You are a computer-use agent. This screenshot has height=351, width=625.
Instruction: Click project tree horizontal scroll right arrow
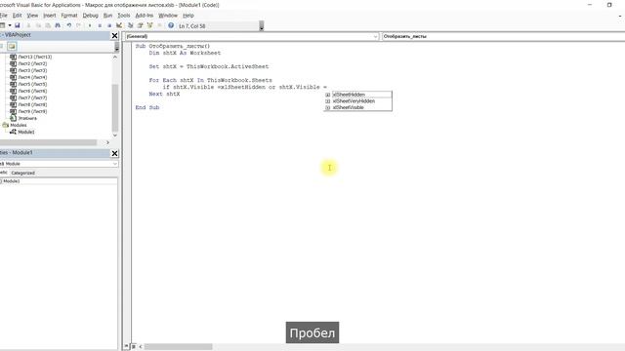tap(107, 142)
